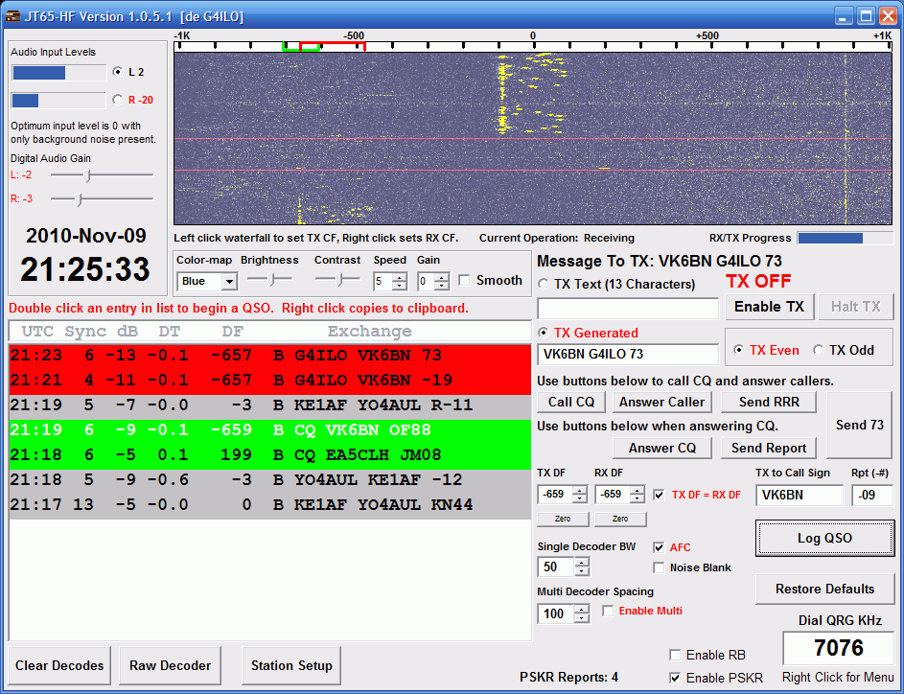
Task: Select decode row KE1AF YO4AUL KN44
Action: click(x=269, y=505)
